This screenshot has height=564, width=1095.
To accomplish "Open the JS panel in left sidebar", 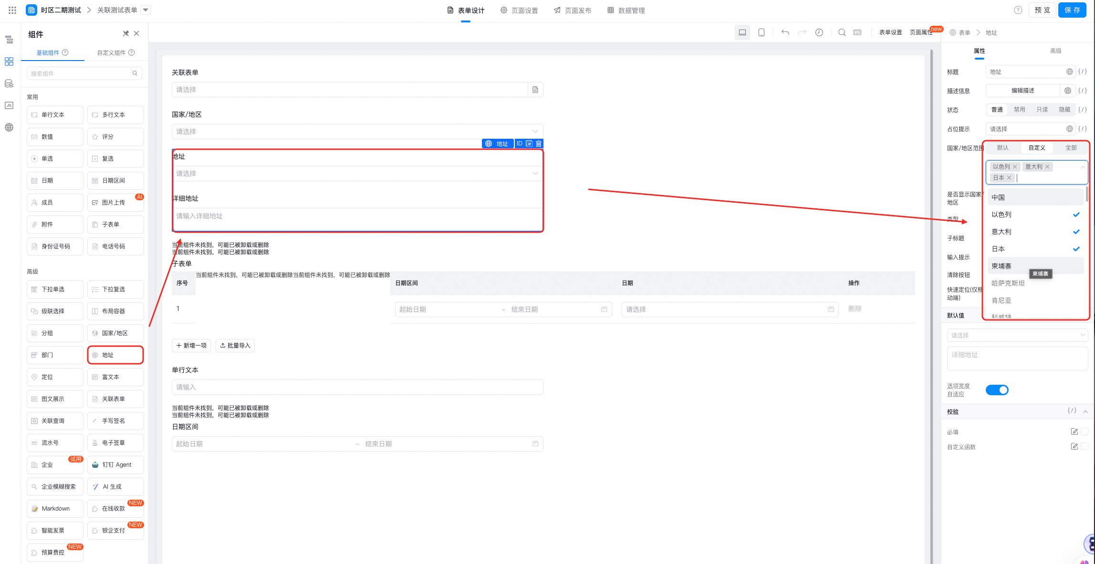I will [x=9, y=105].
